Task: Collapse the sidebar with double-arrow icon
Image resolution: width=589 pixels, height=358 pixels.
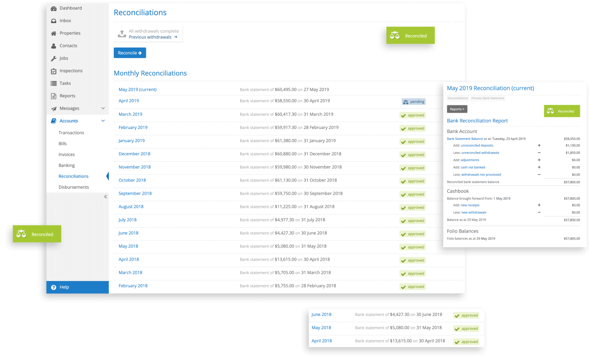Action: point(105,197)
